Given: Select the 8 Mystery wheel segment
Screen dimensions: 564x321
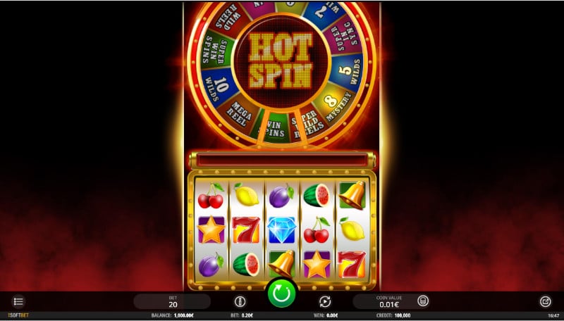Looking at the screenshot, I should click(x=333, y=105).
